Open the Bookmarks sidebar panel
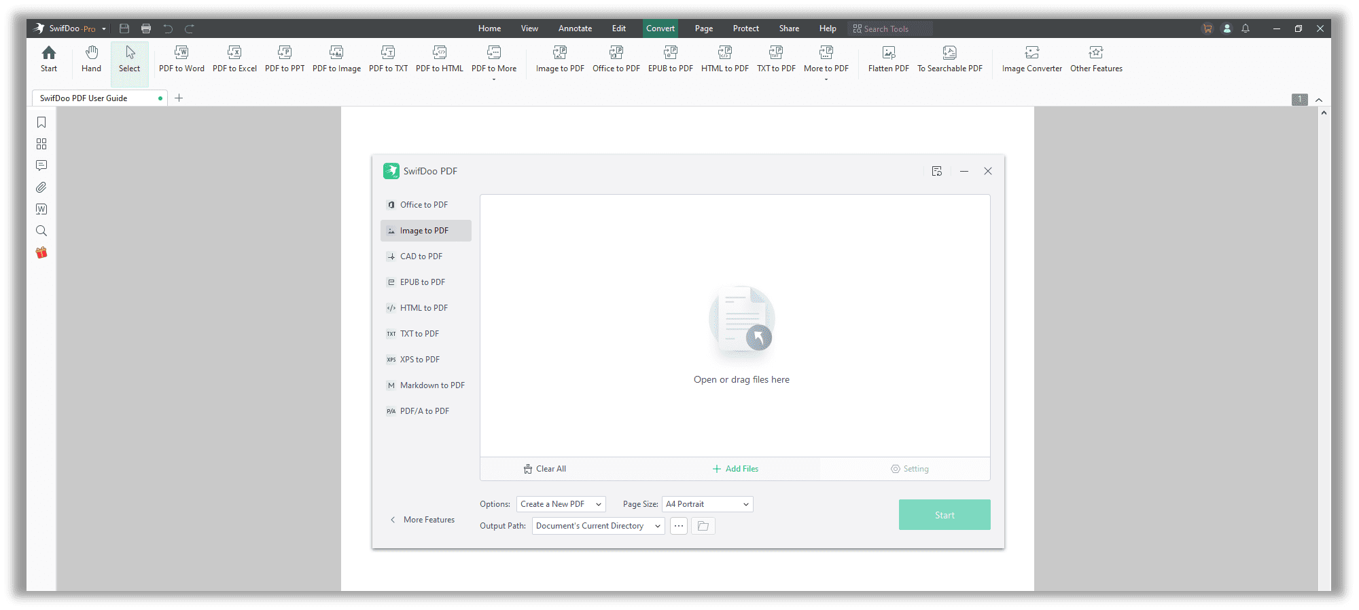The height and width of the screenshot is (610, 1359). click(41, 122)
